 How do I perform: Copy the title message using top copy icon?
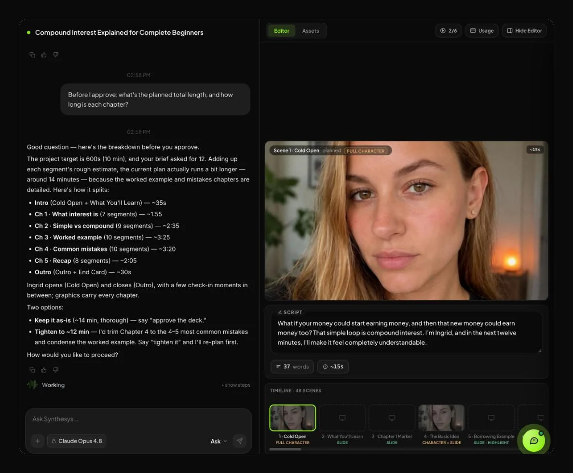(x=32, y=55)
